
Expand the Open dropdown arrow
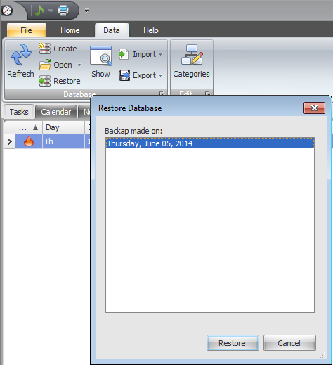point(79,65)
